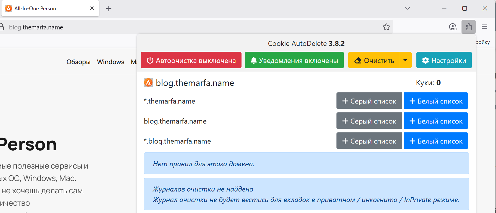The height and width of the screenshot is (213, 496).
Task: Toggle the notifications enabled button
Action: pos(294,60)
